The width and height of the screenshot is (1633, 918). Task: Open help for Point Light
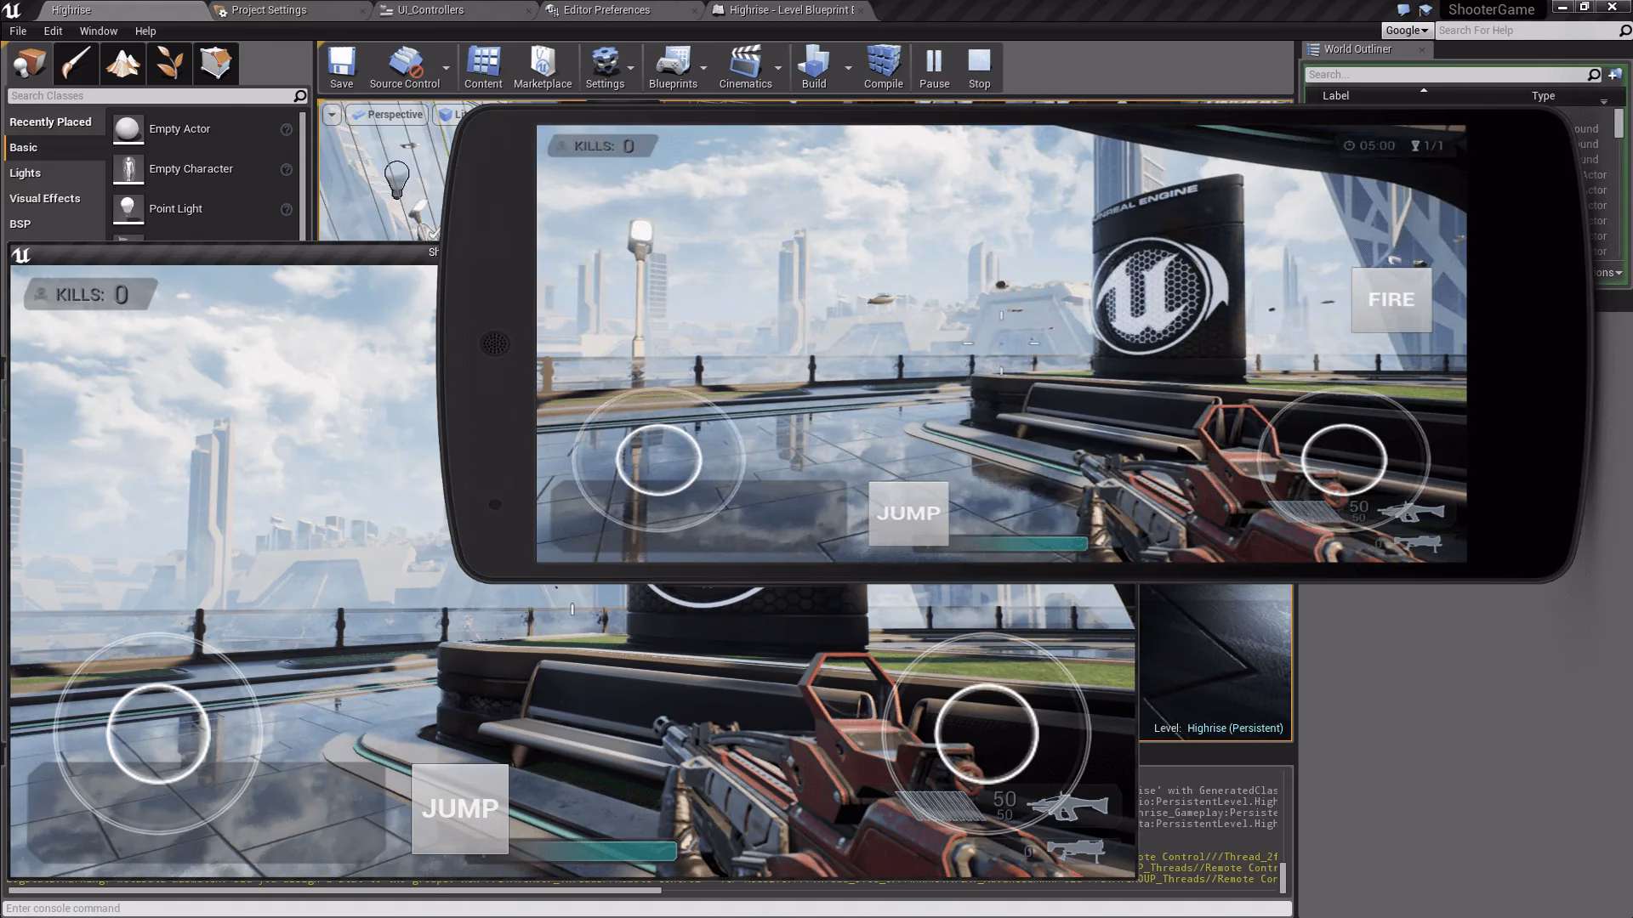287,209
